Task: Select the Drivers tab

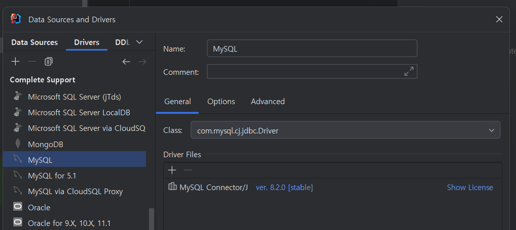Action: tap(87, 42)
